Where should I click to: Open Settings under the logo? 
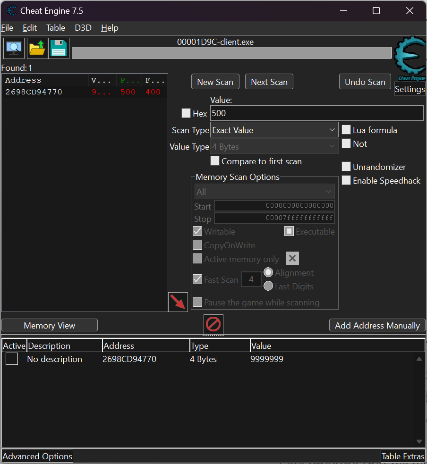tap(410, 89)
